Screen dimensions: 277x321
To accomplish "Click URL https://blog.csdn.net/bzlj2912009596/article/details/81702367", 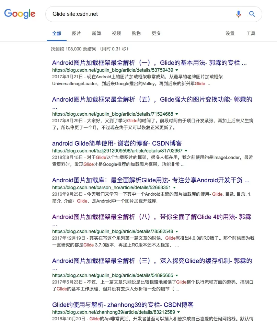I will 117,151.
